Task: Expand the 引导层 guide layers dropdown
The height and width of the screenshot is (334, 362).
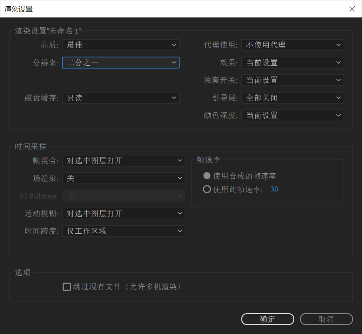Action: pos(292,98)
